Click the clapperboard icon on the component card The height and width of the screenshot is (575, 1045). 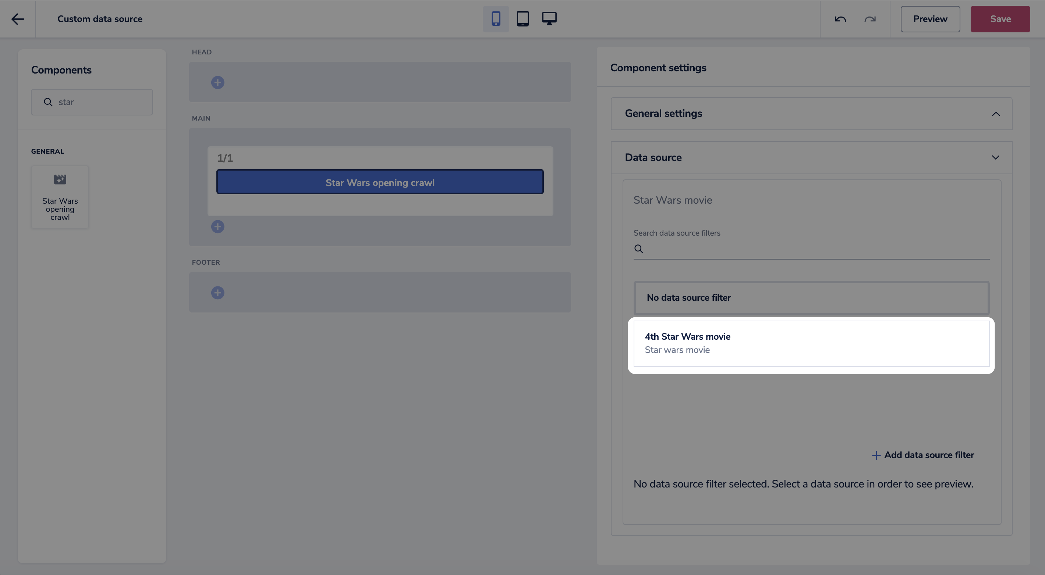point(60,179)
